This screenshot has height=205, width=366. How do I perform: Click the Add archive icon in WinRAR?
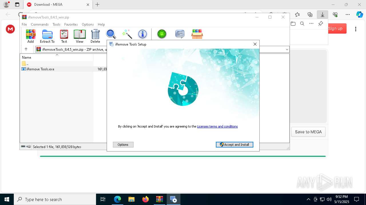(x=31, y=36)
